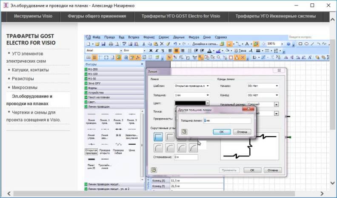This screenshot has height=198, width=337.
Task: Switch to Фигуры общего применения tab
Action: pyautogui.click(x=97, y=16)
